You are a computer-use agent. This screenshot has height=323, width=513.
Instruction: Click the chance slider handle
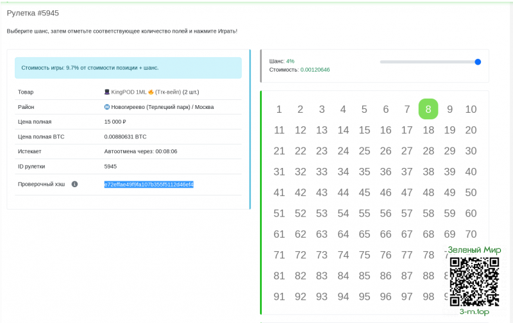(478, 62)
